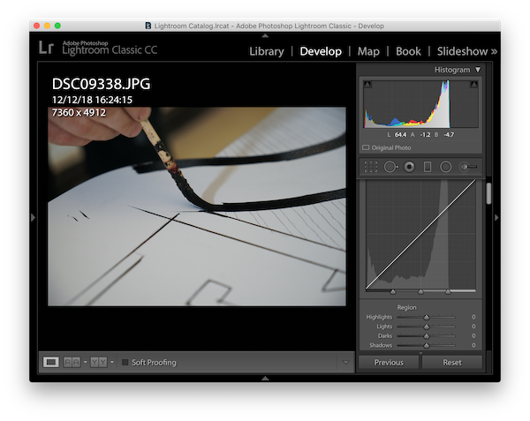Click the Highlights value field

(473, 317)
